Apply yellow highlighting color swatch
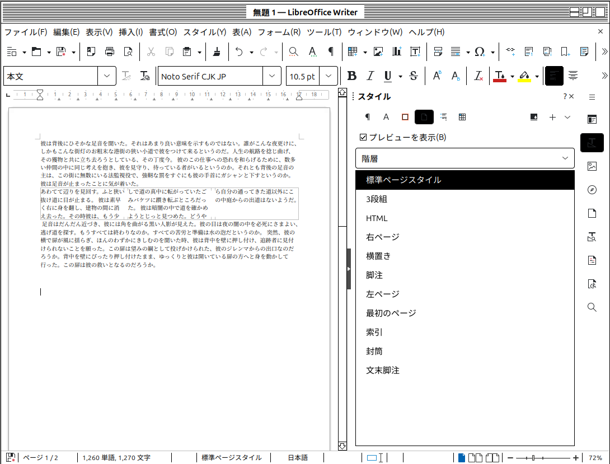610x464 pixels. pyautogui.click(x=524, y=76)
